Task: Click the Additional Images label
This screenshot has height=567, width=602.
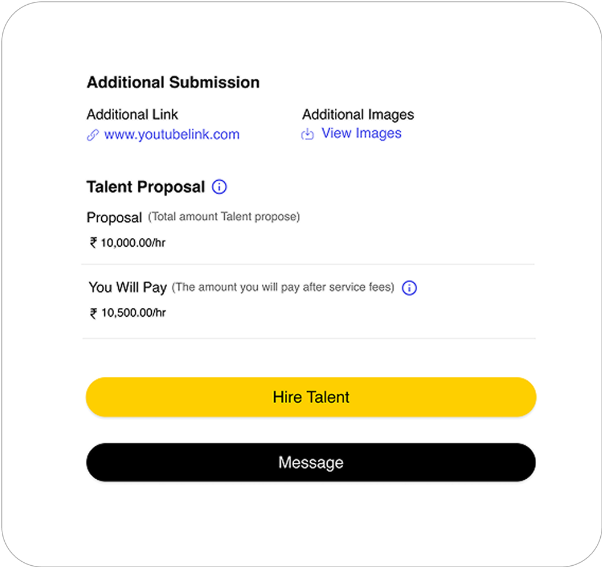Action: click(x=358, y=114)
